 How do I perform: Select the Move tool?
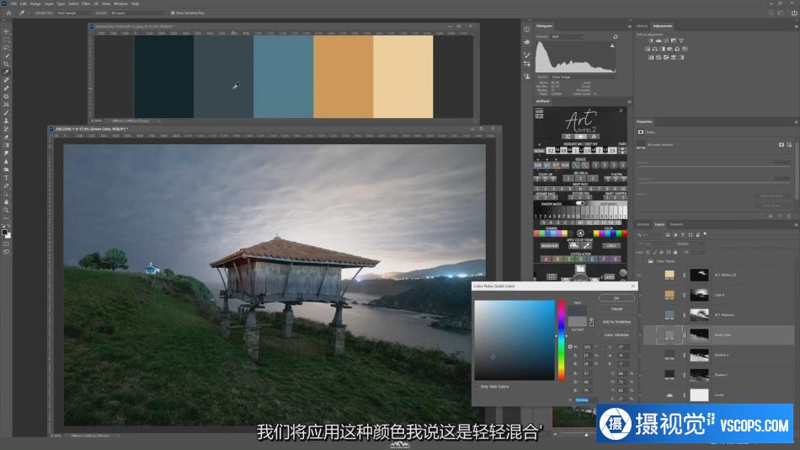point(6,31)
